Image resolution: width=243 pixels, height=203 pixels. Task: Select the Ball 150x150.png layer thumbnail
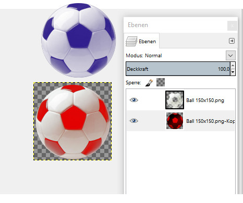[175, 100]
